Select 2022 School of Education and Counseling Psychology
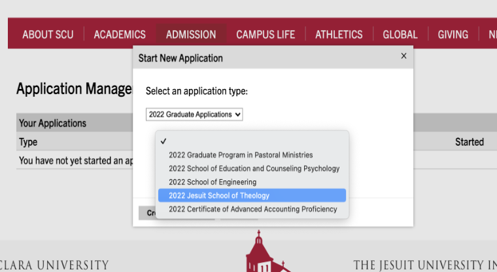Image resolution: width=497 pixels, height=272 pixels. 254,169
